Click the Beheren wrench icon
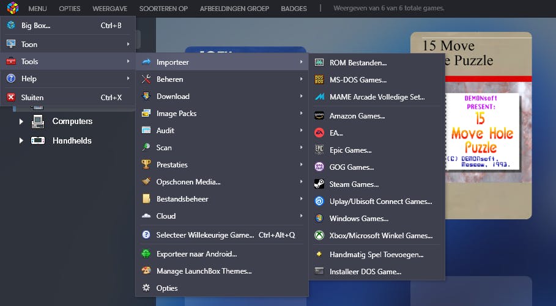The image size is (556, 306). 146,79
